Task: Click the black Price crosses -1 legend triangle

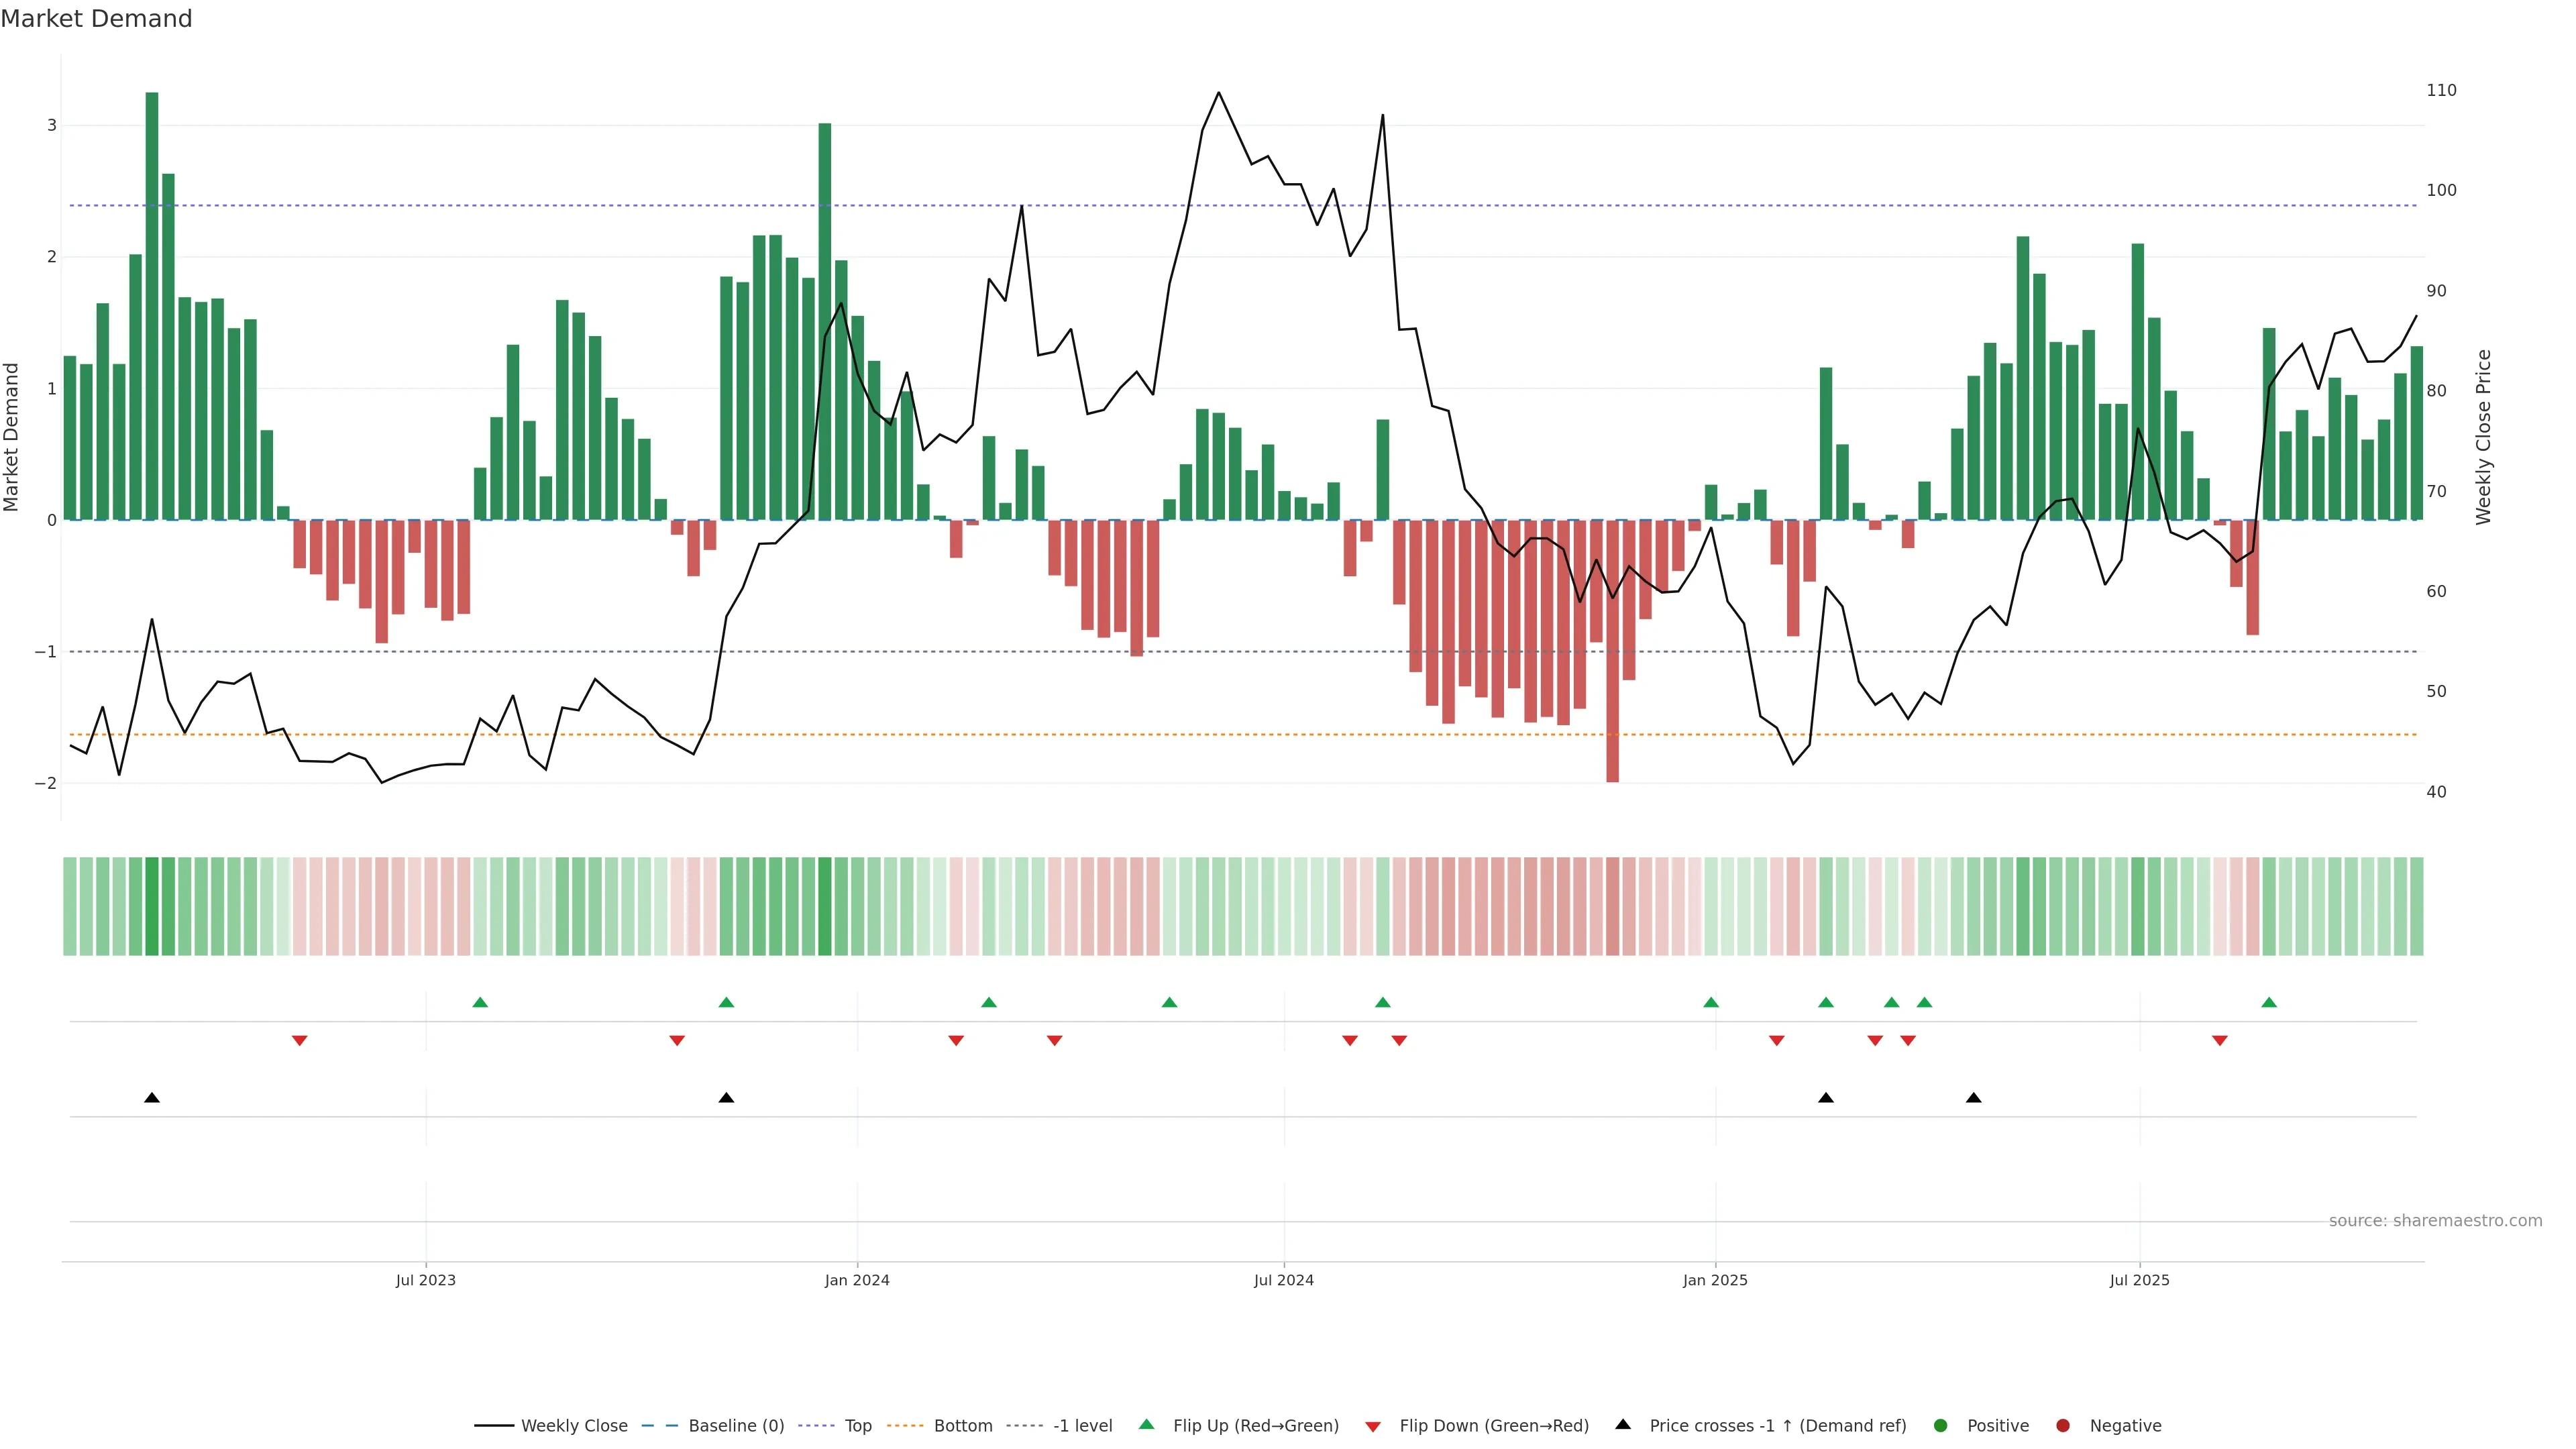Action: pos(1622,1424)
